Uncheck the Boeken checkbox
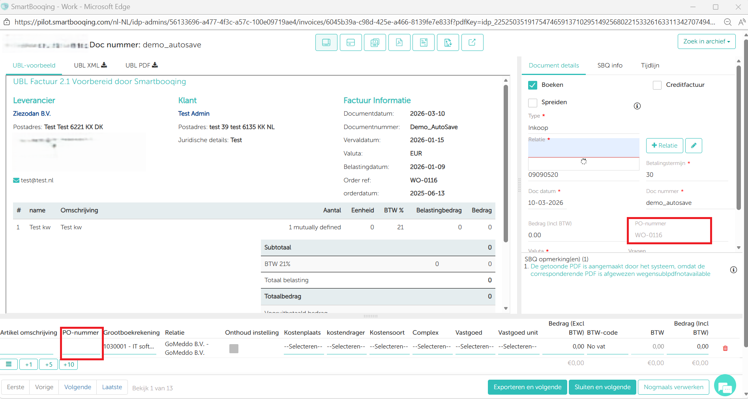 (532, 85)
